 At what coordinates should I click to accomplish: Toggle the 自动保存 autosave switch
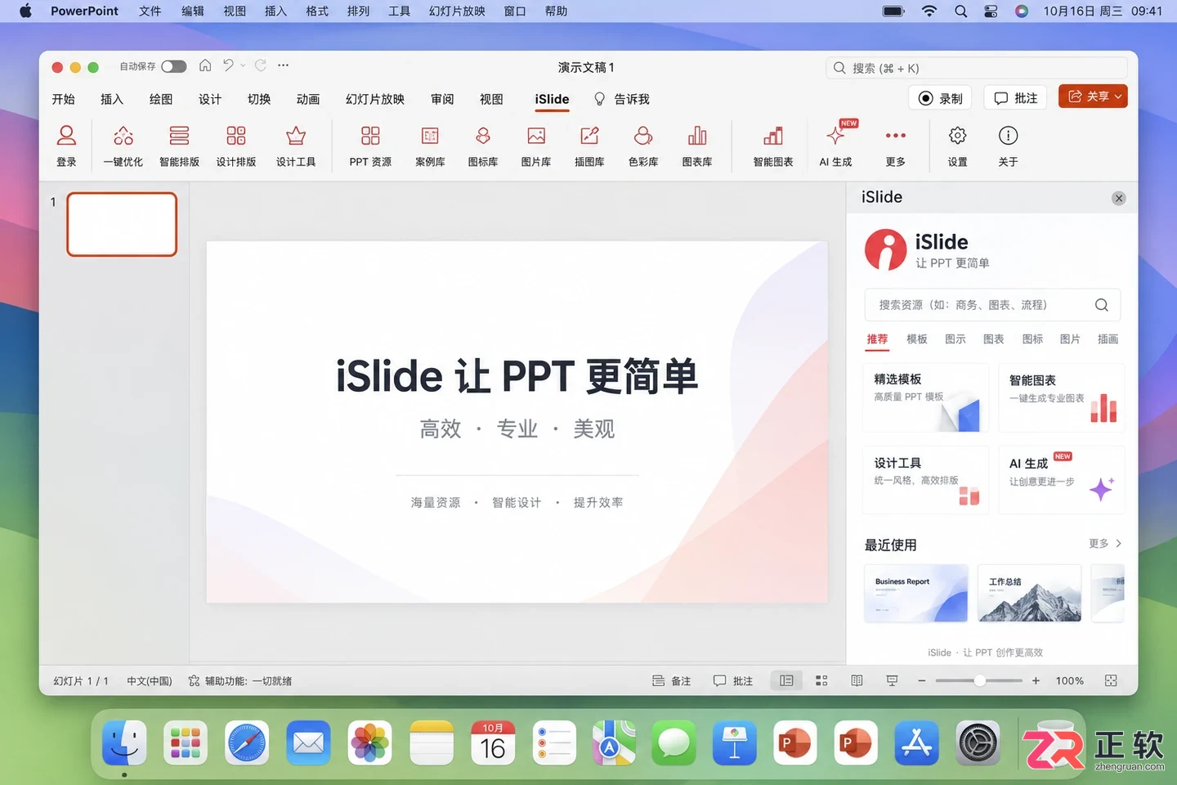pos(173,66)
